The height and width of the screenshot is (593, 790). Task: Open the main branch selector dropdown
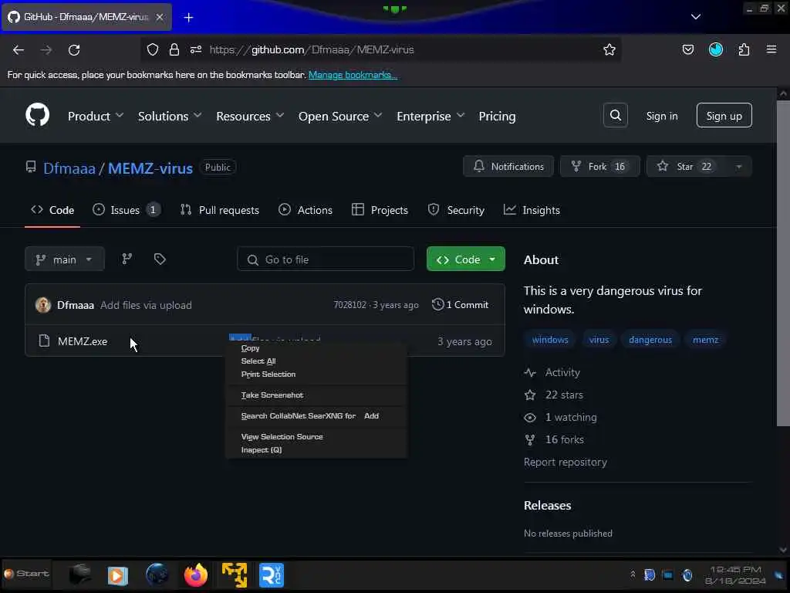65,259
